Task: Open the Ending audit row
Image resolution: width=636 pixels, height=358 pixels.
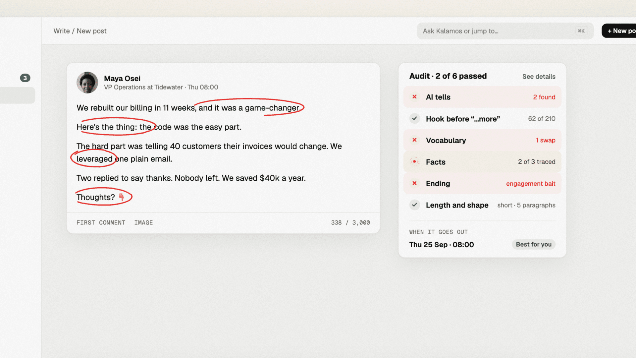Action: tap(482, 183)
